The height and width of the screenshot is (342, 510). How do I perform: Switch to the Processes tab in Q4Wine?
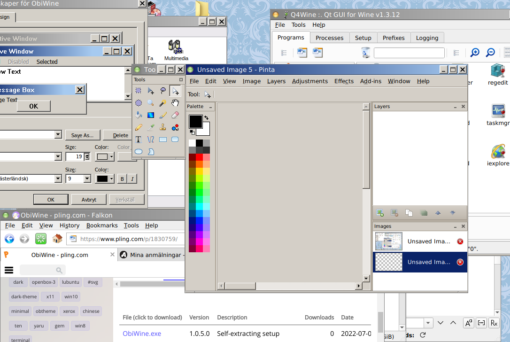point(330,38)
